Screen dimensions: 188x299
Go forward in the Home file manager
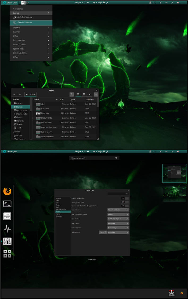point(20,94)
